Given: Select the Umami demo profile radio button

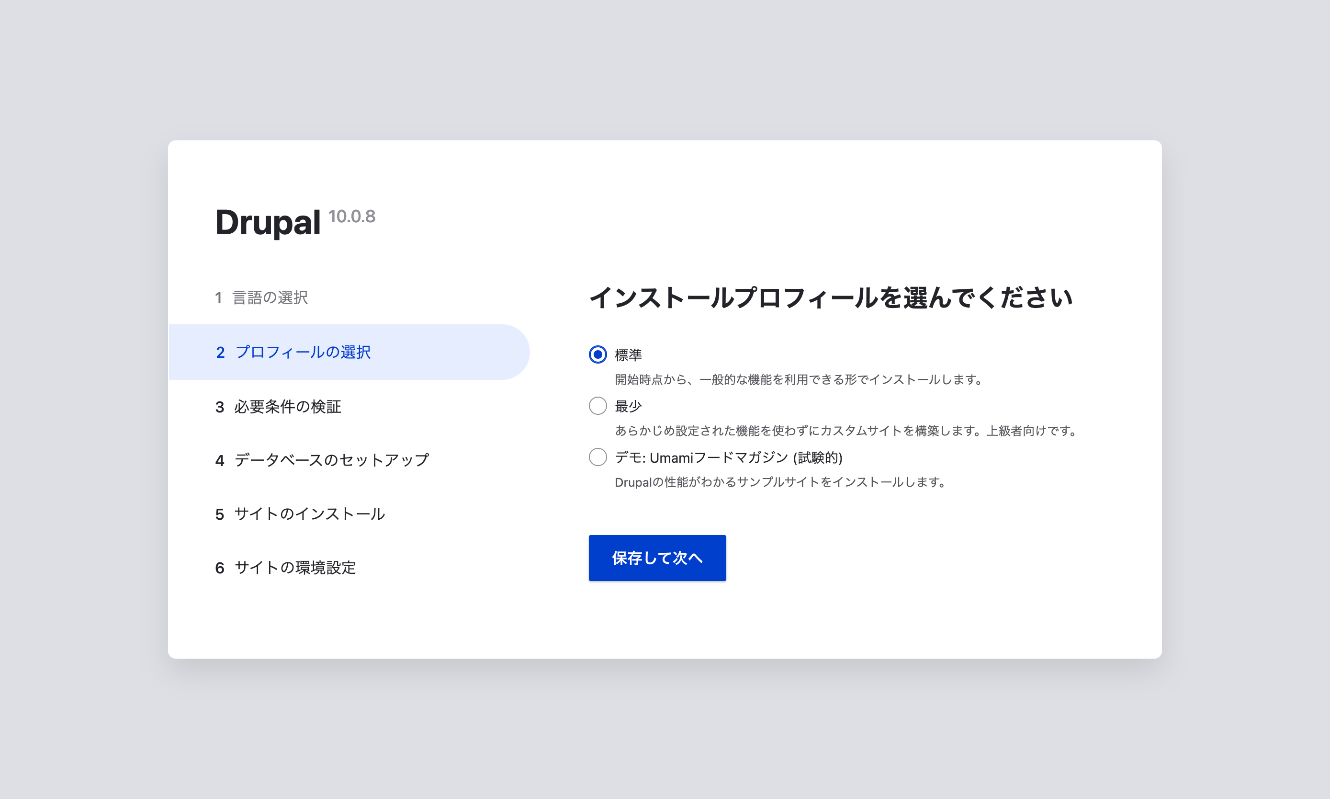Looking at the screenshot, I should 598,457.
